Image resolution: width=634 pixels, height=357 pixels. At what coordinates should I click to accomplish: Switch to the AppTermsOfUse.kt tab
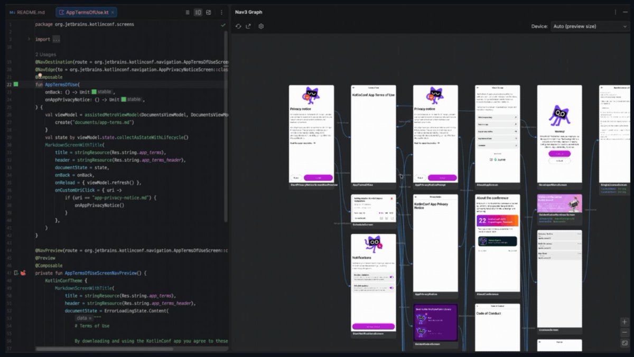(87, 12)
